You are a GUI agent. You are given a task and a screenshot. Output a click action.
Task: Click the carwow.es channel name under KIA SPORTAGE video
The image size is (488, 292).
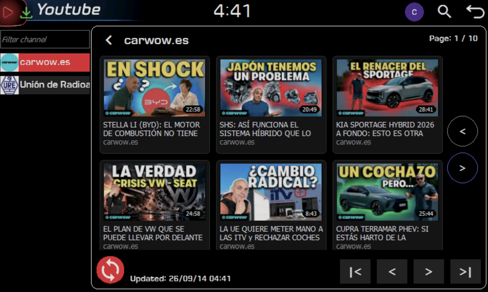pos(353,142)
